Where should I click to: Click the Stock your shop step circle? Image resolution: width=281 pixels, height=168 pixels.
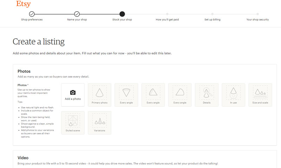pyautogui.click(x=122, y=14)
